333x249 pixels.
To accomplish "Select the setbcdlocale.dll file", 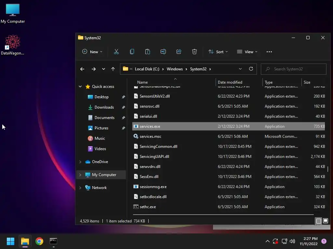I will (x=229, y=197).
